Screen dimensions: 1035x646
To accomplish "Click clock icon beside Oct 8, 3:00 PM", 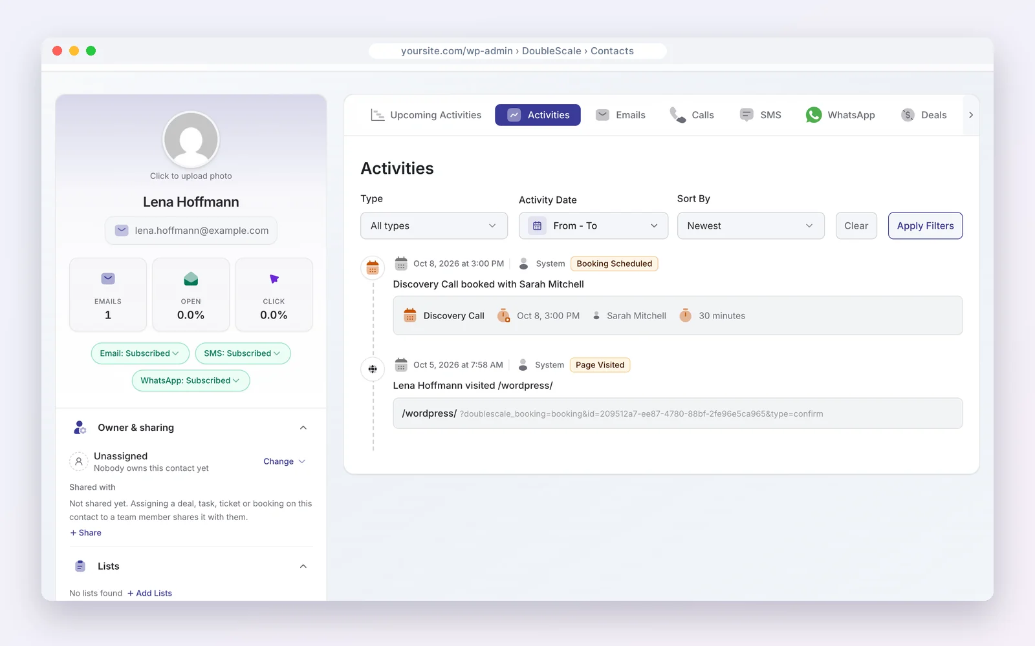I will pyautogui.click(x=503, y=315).
